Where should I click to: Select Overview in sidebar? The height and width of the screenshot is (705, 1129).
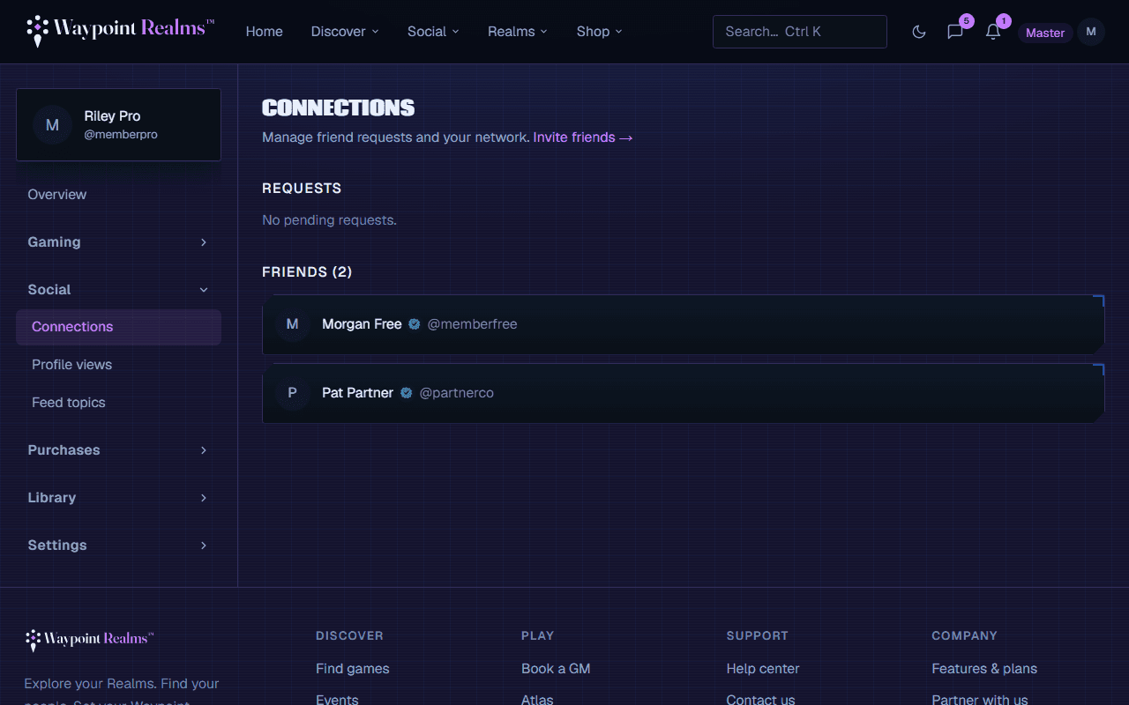(x=119, y=195)
